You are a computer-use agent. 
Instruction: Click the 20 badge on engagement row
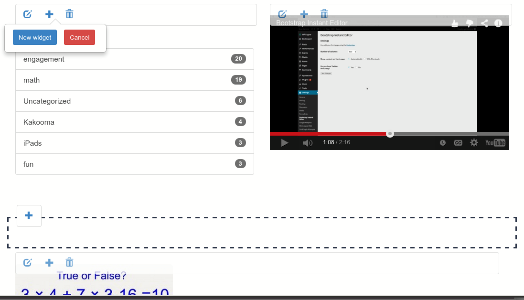pos(238,59)
